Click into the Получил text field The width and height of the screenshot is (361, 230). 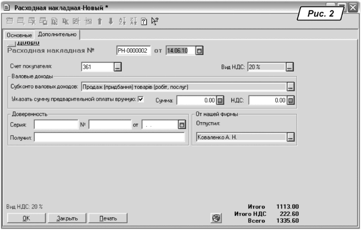click(109, 138)
